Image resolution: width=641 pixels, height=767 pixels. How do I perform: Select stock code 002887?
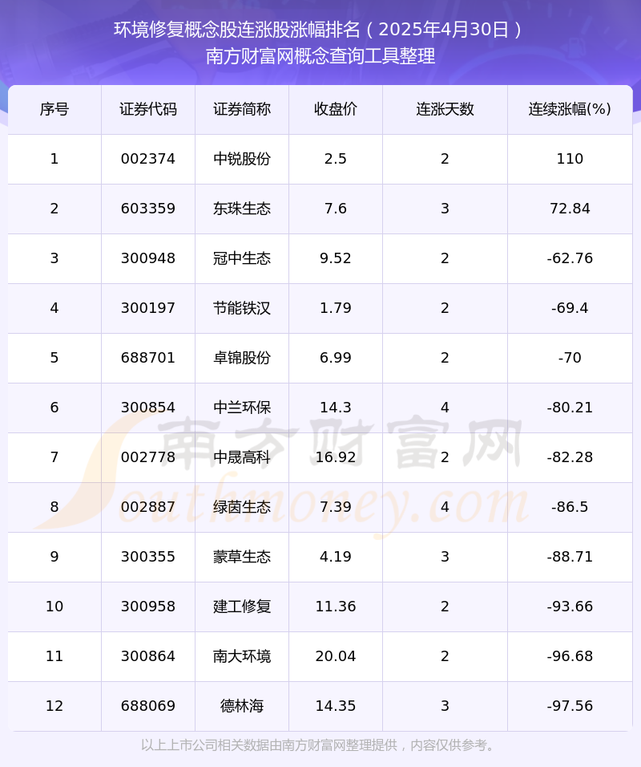(x=148, y=507)
